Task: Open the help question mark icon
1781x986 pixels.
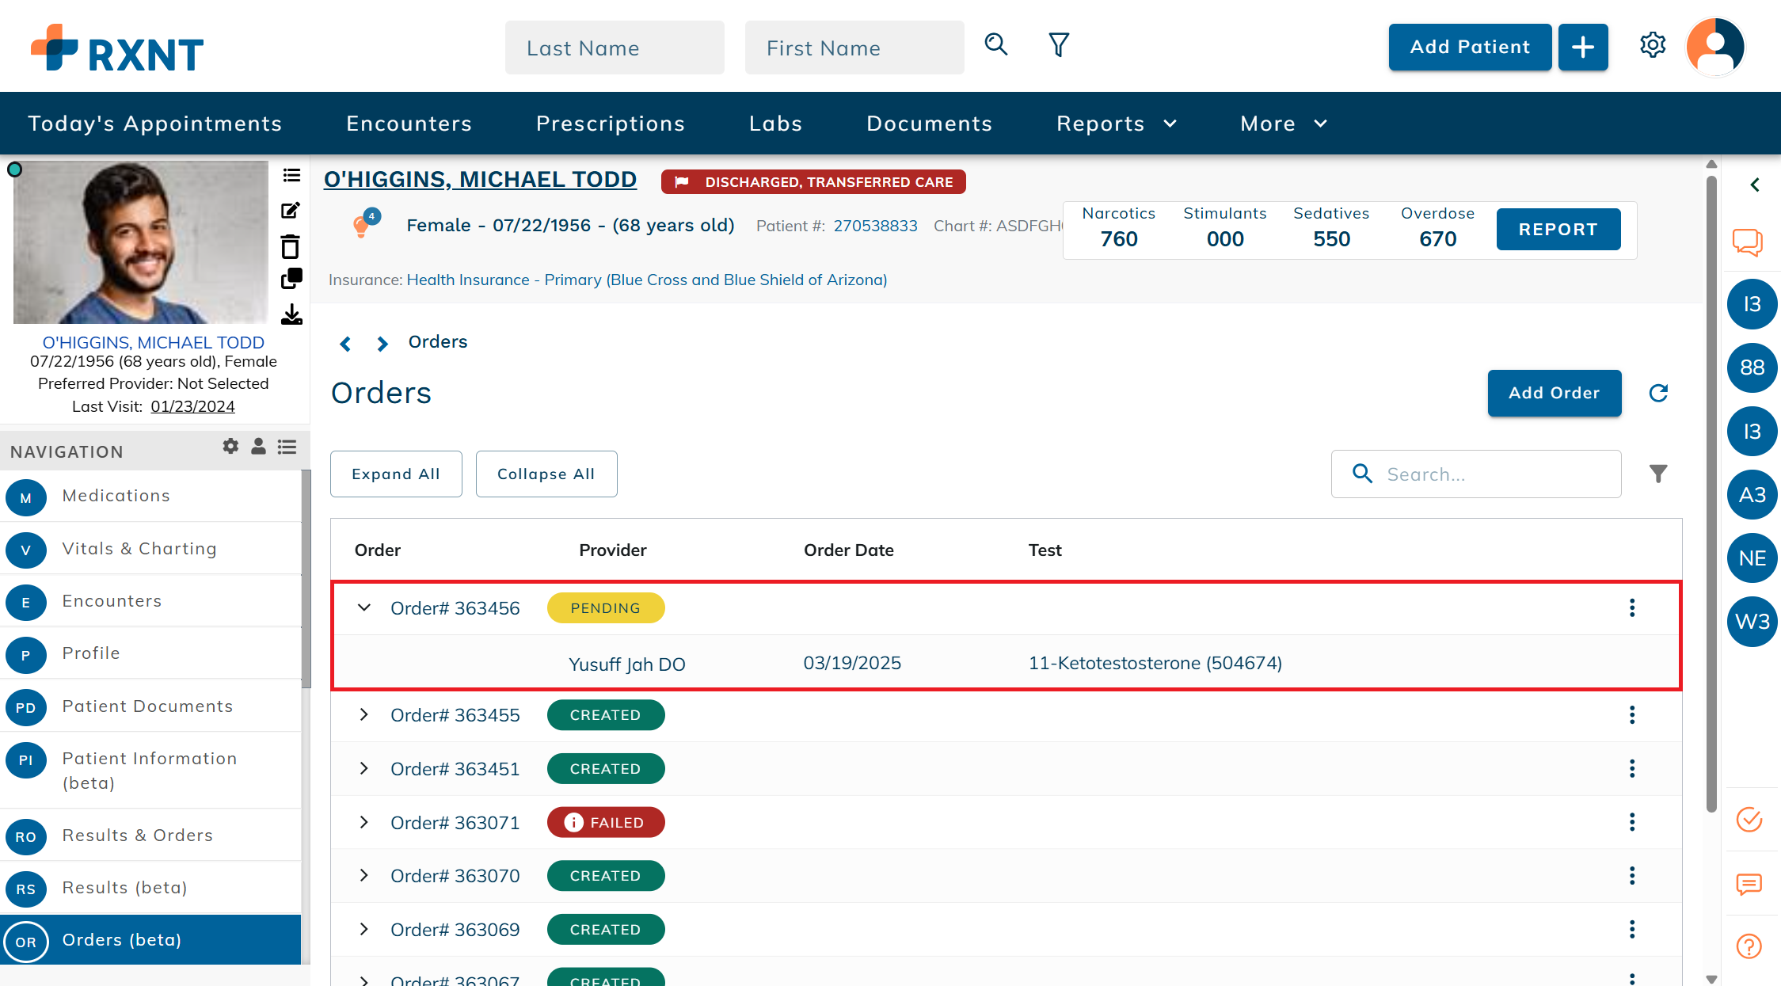Action: pos(1749,946)
